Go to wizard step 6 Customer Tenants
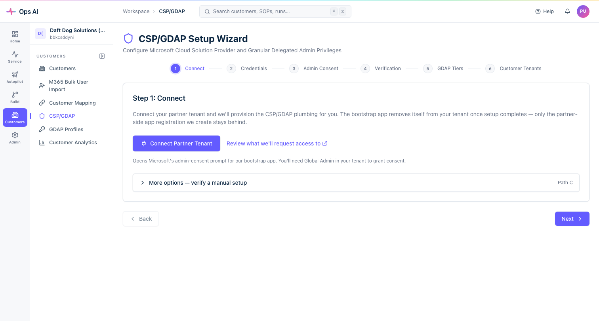599x321 pixels. [x=513, y=69]
